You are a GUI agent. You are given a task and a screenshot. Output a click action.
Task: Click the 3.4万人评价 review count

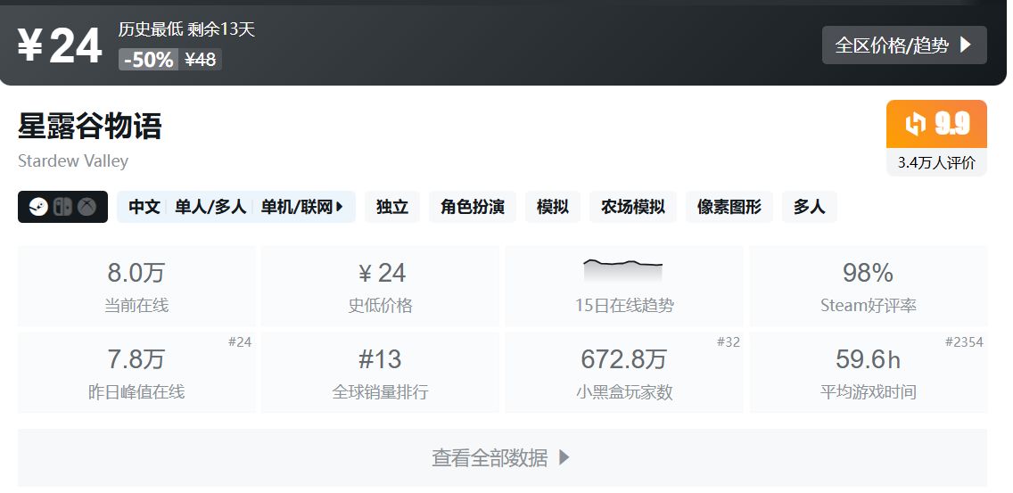point(936,163)
